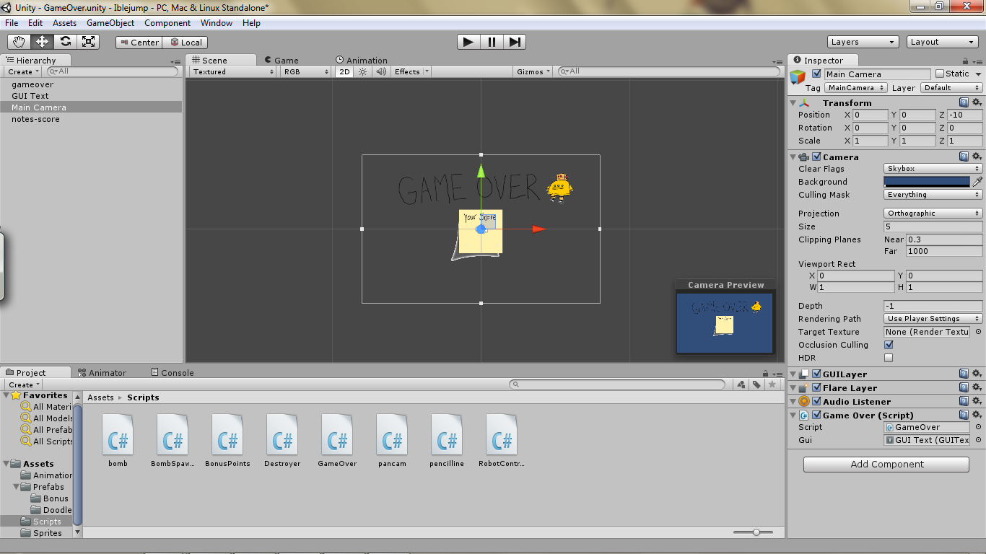Toggle Main Camera active checkbox
Image resolution: width=986 pixels, height=554 pixels.
point(816,74)
